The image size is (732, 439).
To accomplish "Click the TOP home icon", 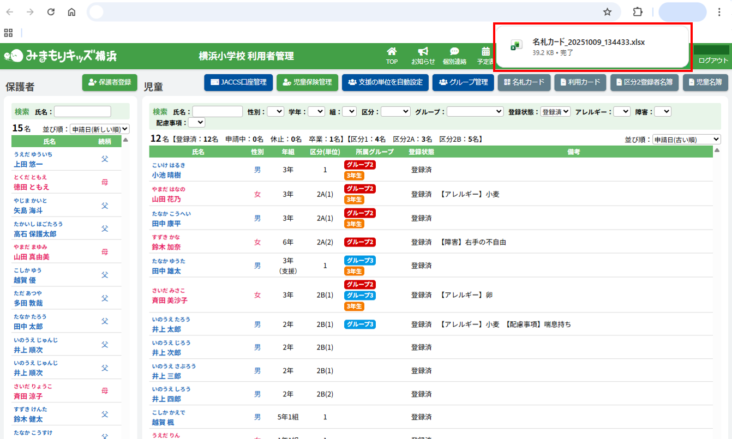I will coord(392,52).
